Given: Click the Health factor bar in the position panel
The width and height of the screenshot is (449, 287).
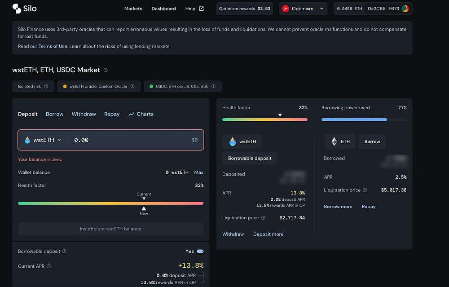Looking at the screenshot, I should click(265, 120).
